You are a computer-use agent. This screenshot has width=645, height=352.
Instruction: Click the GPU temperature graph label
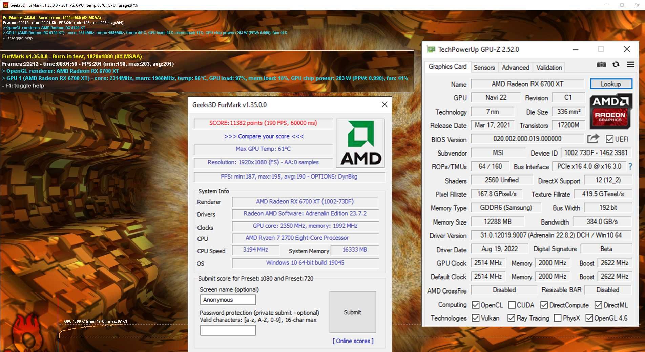pyautogui.click(x=96, y=321)
